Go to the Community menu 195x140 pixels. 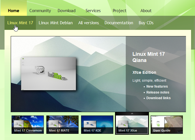pyautogui.click(x=40, y=11)
